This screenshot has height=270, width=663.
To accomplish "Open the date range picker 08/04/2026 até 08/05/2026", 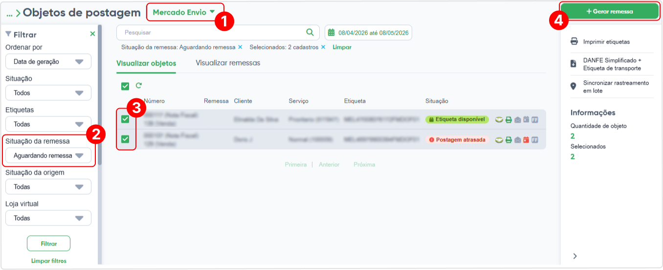I will (x=368, y=33).
